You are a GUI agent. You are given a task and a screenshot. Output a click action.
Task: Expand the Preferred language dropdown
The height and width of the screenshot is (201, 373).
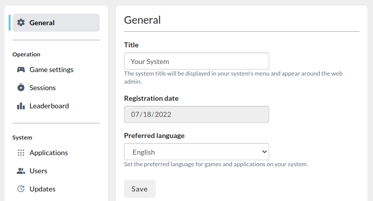tap(197, 152)
